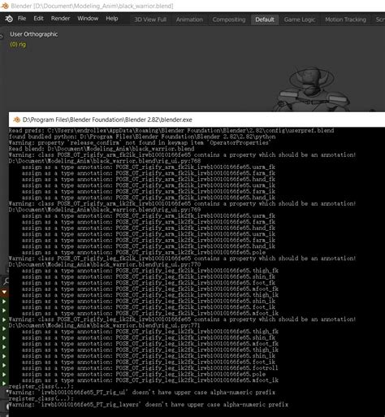Image resolution: width=385 pixels, height=417 pixels.
Task: Click the rig_ui.py:771 path line in console
Action: (x=105, y=325)
